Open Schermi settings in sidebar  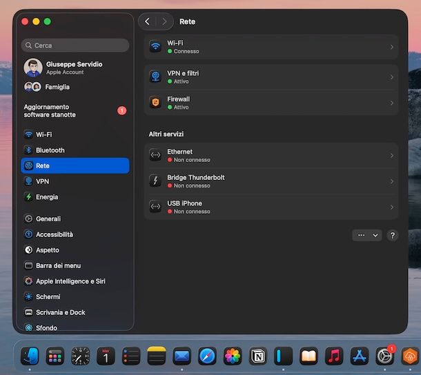(x=48, y=296)
